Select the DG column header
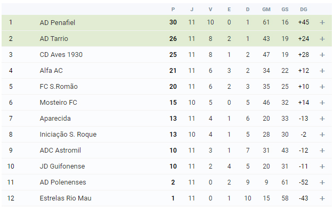This screenshot has height=209, width=334. coord(304,10)
